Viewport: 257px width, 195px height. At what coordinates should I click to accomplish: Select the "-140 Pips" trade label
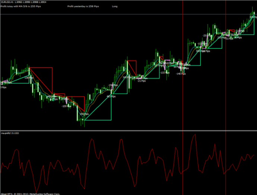[181, 74]
